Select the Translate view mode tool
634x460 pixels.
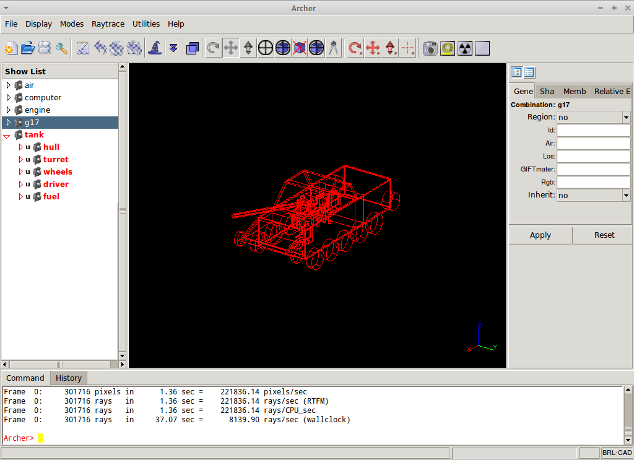pyautogui.click(x=230, y=47)
